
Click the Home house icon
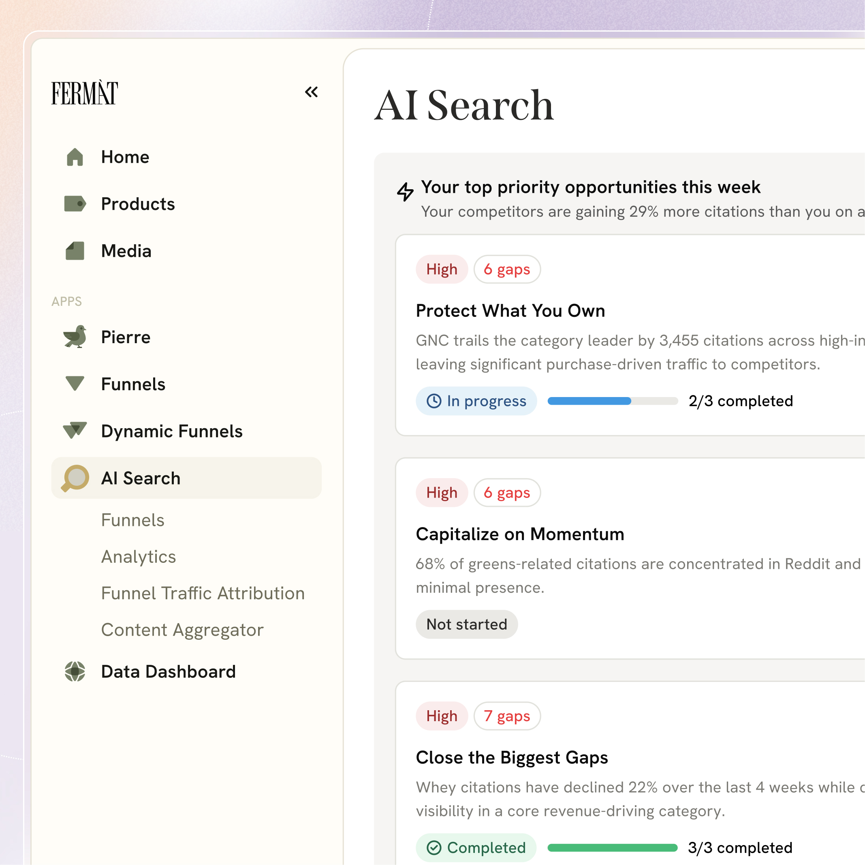[75, 157]
